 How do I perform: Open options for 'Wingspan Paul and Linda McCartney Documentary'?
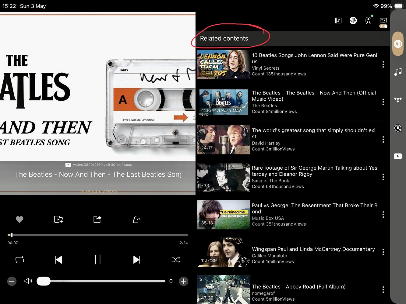(x=383, y=252)
